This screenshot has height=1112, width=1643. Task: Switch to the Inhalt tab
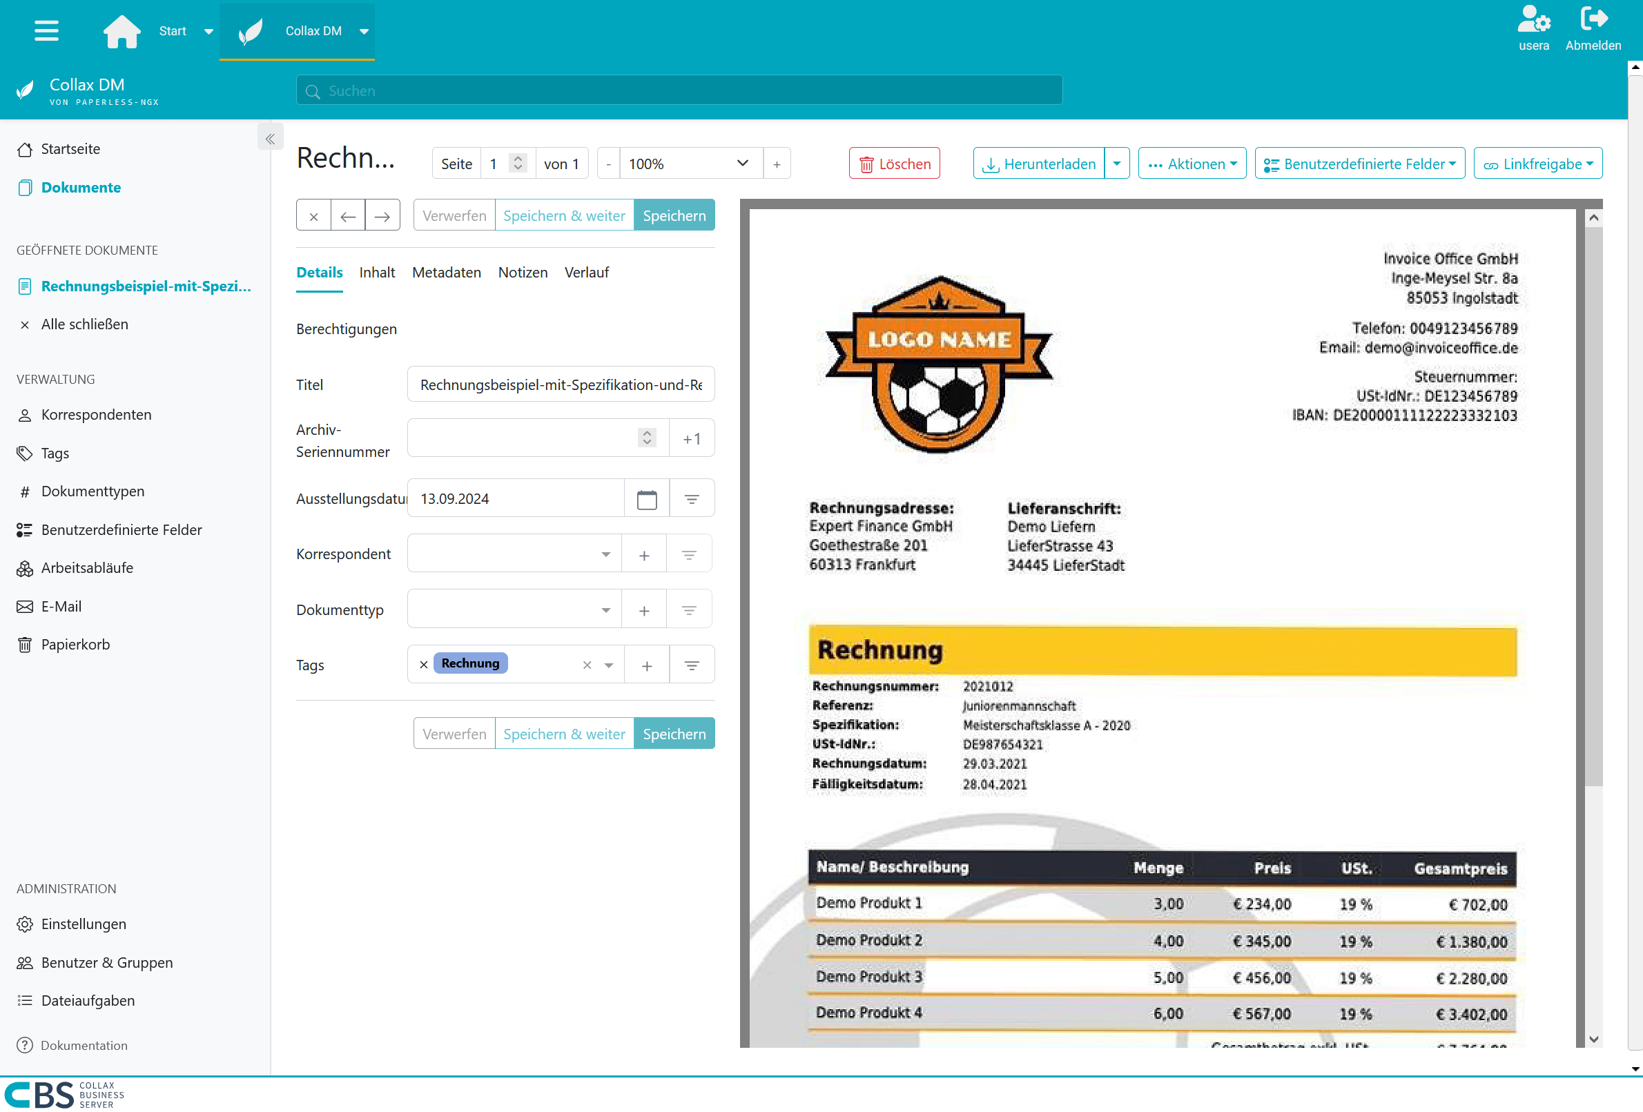(x=377, y=273)
